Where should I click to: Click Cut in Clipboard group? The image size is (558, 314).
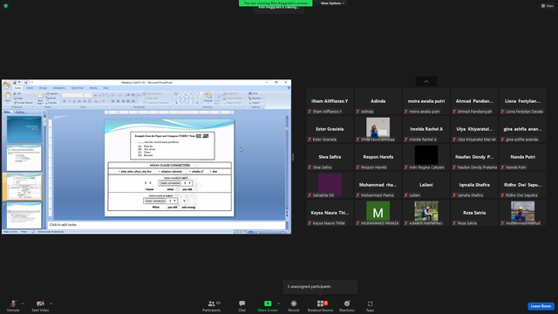point(17,93)
